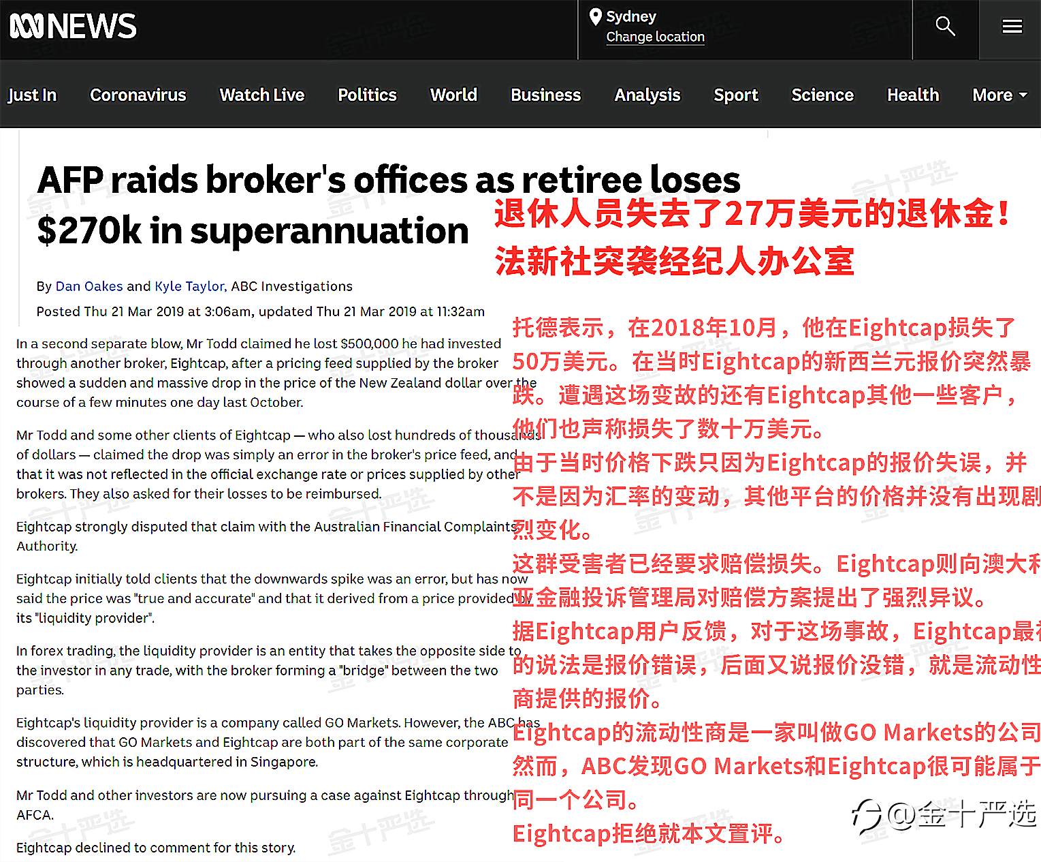The height and width of the screenshot is (862, 1041).
Task: Click sentence 'Eightcap declined to comment for this story.'
Action: [156, 848]
